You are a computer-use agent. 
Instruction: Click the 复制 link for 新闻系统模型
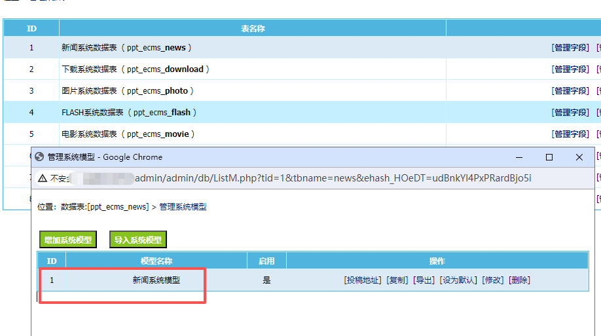point(397,280)
